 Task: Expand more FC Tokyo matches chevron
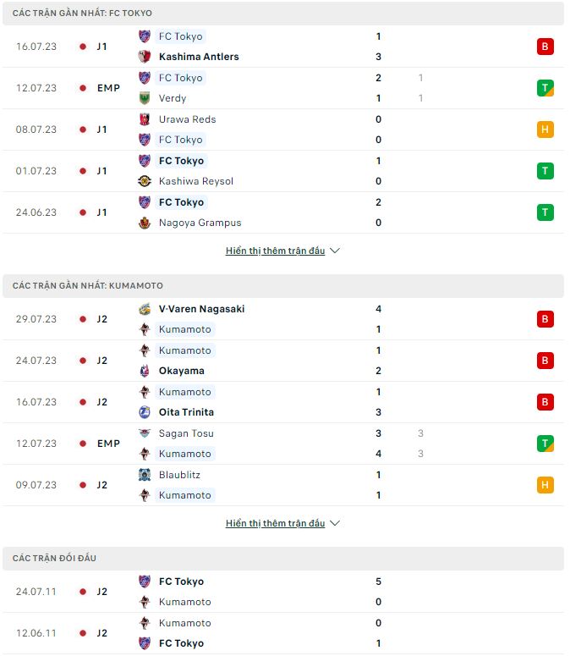click(x=335, y=251)
